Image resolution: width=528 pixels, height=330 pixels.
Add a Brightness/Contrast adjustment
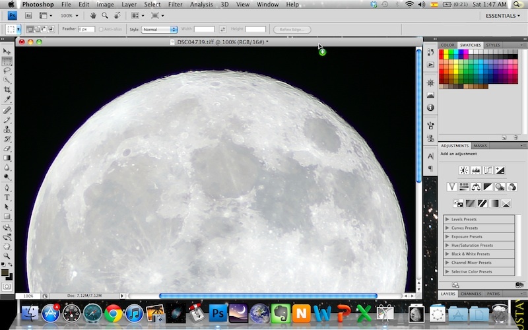464,170
